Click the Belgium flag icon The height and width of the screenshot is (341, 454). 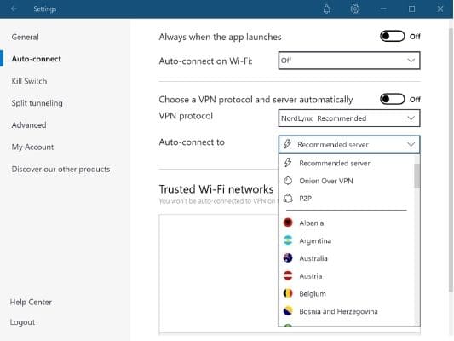(x=288, y=293)
